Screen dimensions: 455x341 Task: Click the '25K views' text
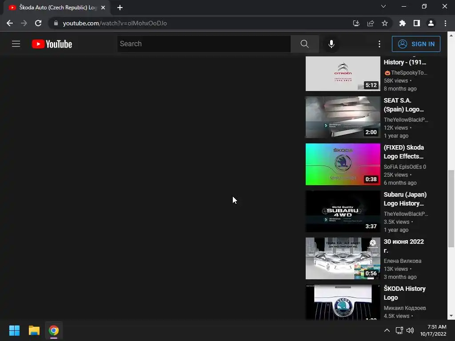396,175
